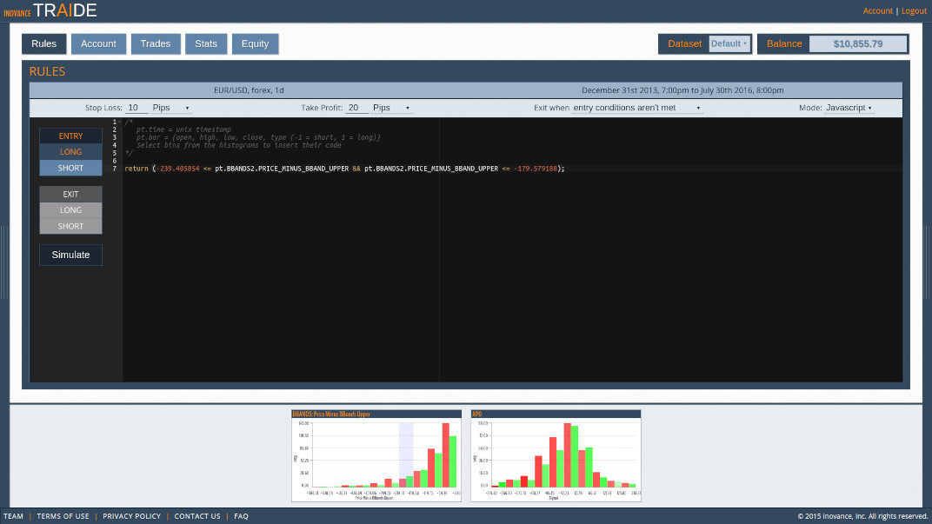932x524 pixels.
Task: Click the Logout link
Action: [914, 10]
